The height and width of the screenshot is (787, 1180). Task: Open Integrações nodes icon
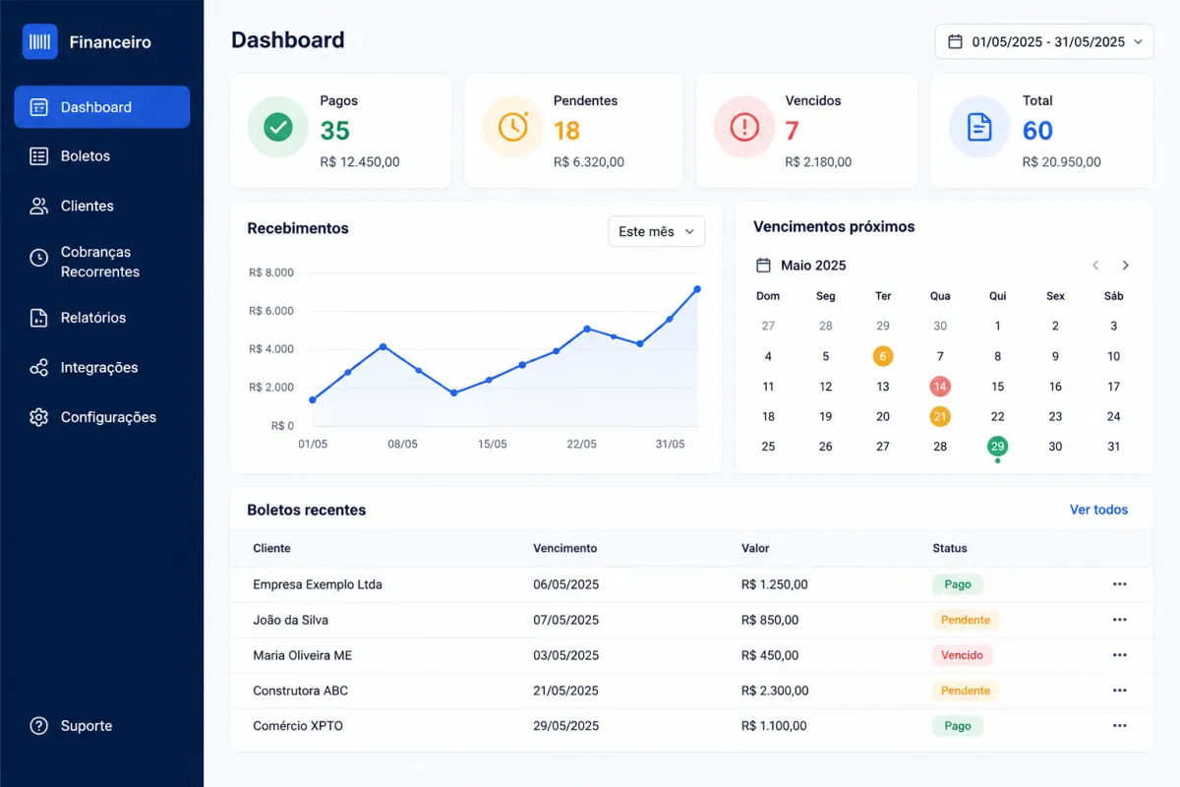coord(39,368)
